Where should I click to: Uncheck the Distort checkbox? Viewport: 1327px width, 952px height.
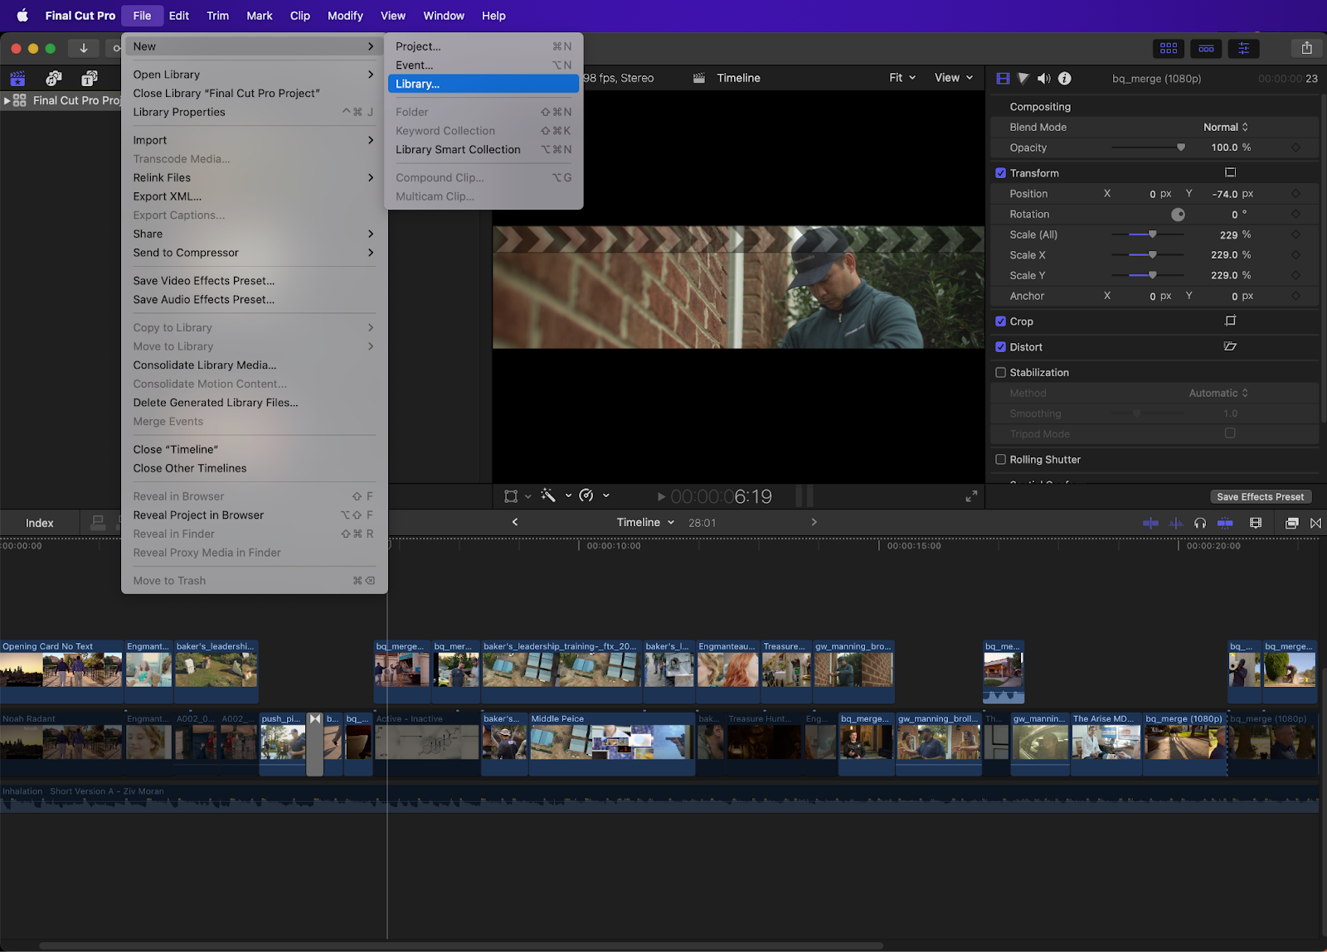point(1000,347)
